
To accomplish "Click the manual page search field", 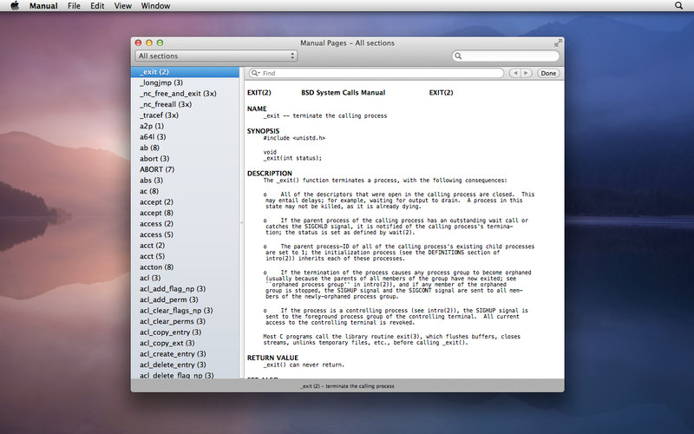I will tap(506, 56).
